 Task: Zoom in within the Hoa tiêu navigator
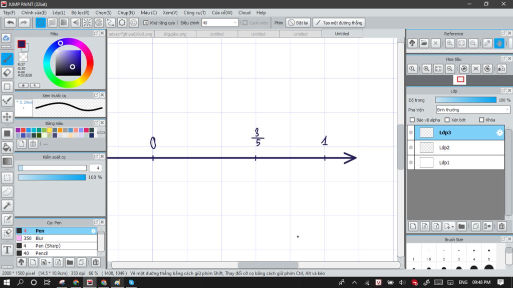point(426,68)
